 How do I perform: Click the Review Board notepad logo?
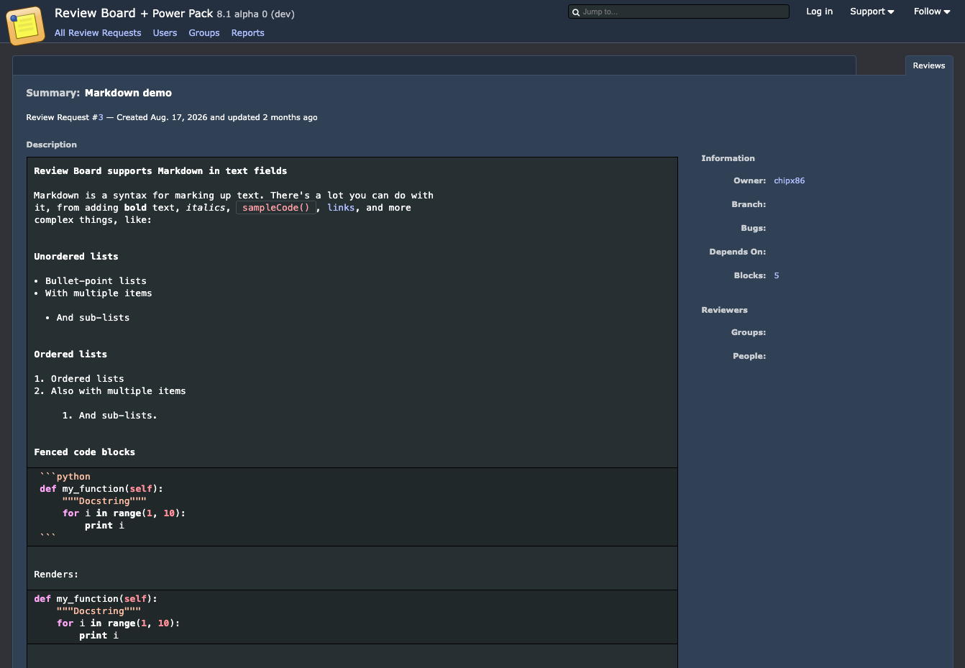point(25,25)
